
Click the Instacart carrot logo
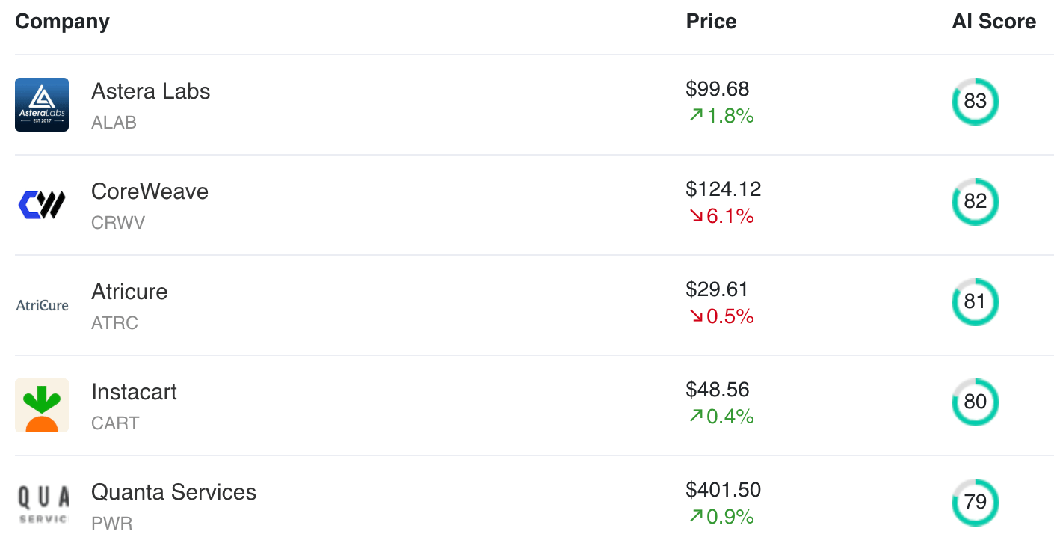tap(42, 405)
